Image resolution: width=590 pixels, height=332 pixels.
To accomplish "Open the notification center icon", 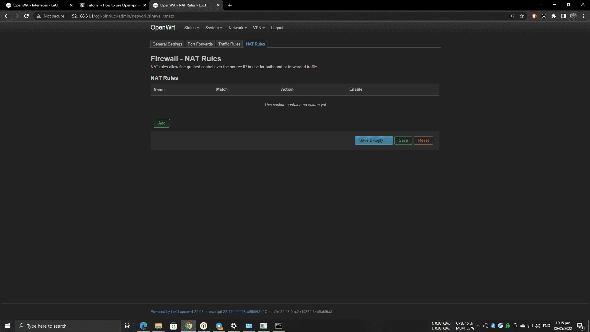I will tap(580, 326).
